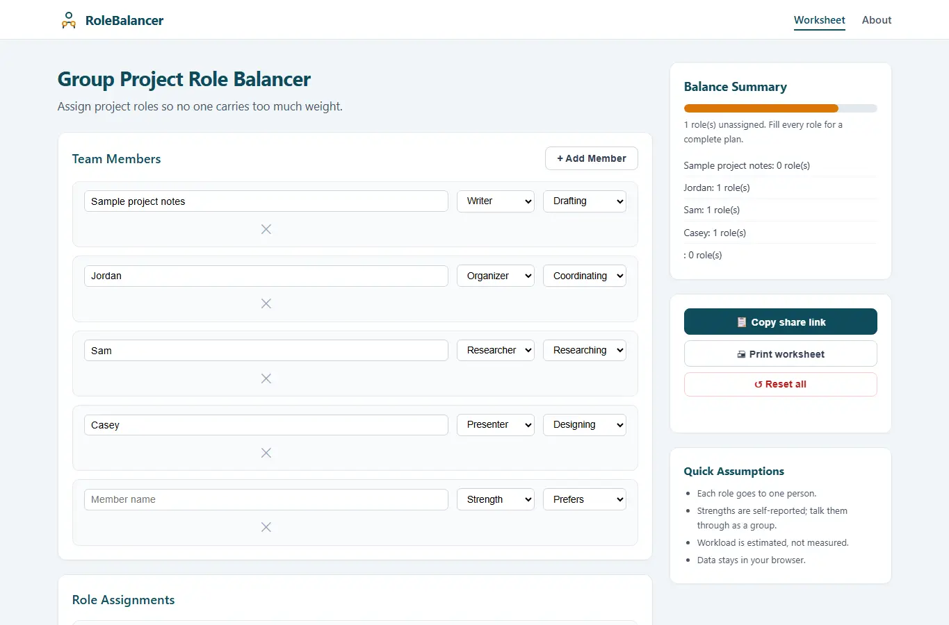Focus the Sam name field
This screenshot has height=625, width=949.
[x=266, y=350]
